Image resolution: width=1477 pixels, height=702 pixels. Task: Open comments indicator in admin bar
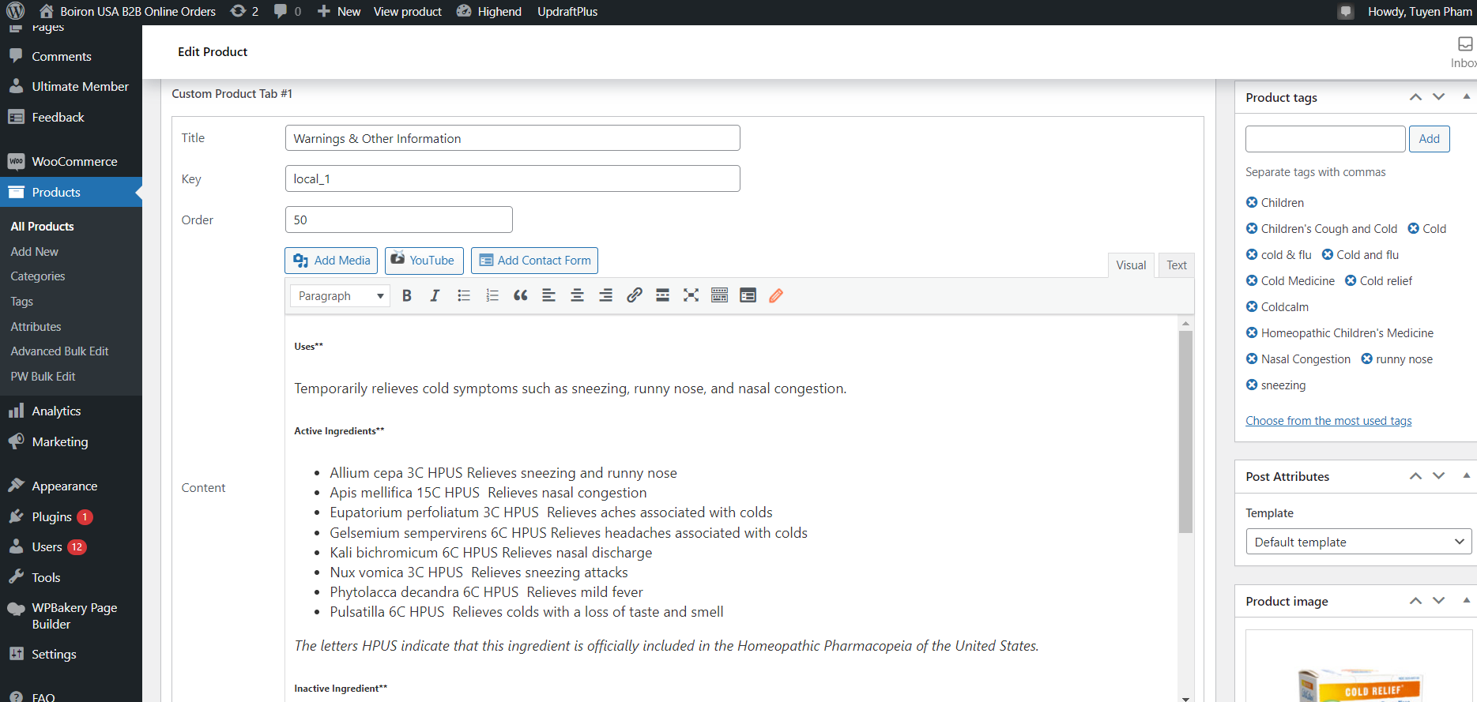(288, 12)
